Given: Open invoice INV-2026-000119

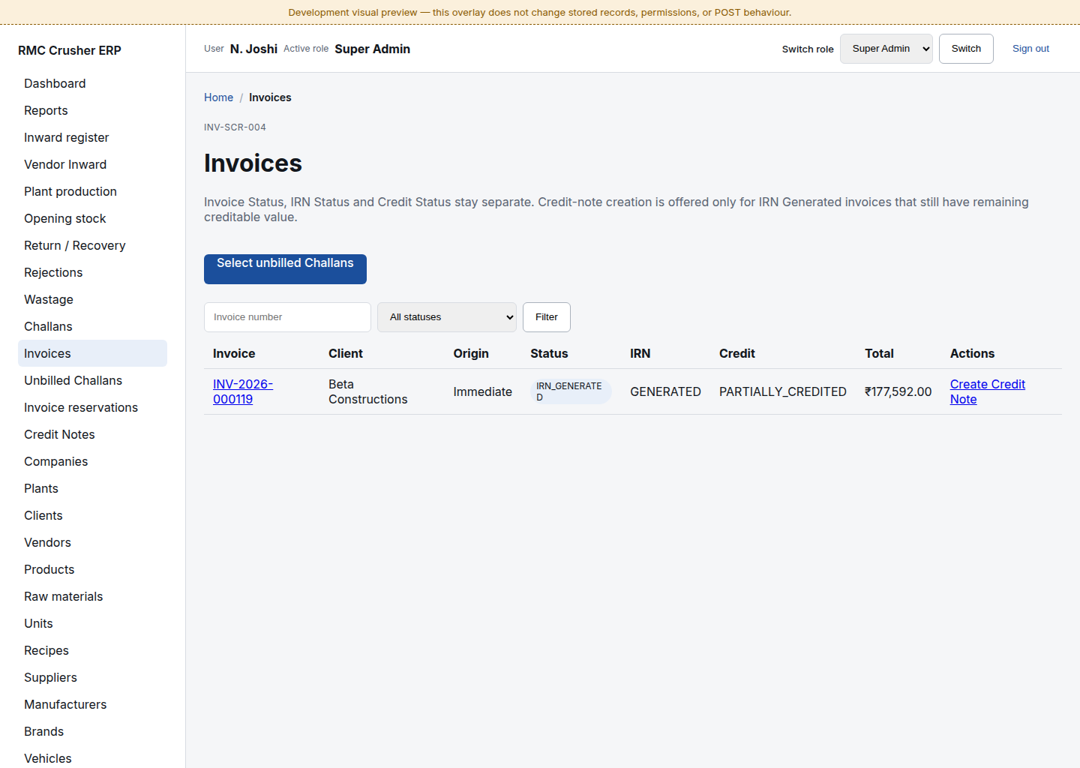Looking at the screenshot, I should [x=243, y=391].
